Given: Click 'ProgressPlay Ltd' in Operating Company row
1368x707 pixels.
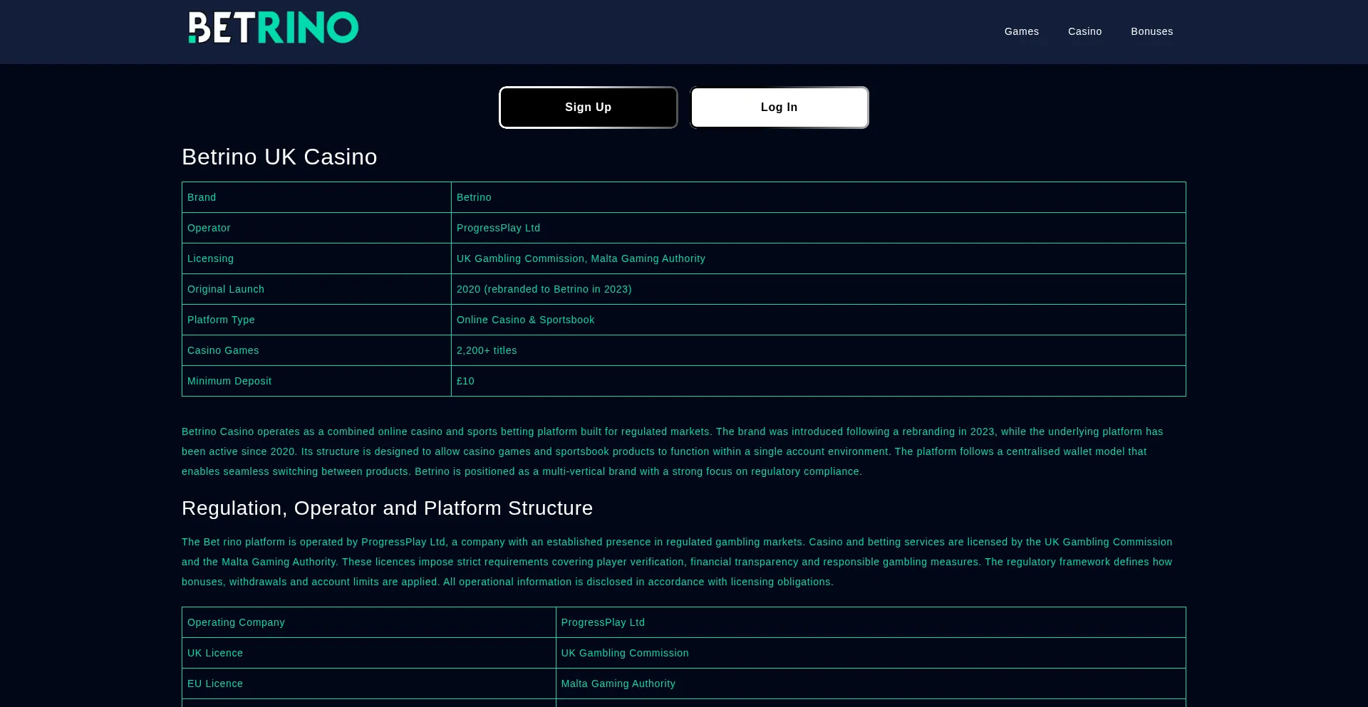Looking at the screenshot, I should (603, 622).
